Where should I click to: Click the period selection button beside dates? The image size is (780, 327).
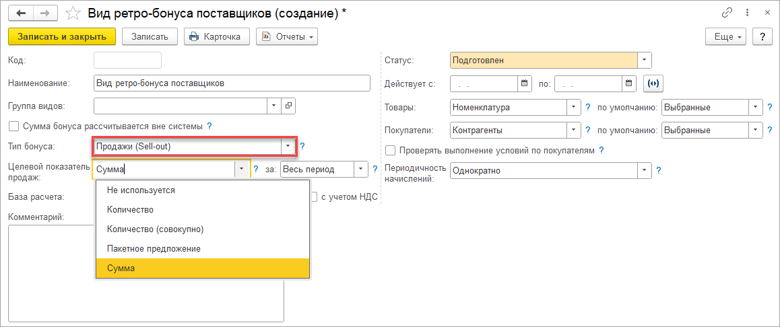(x=653, y=83)
